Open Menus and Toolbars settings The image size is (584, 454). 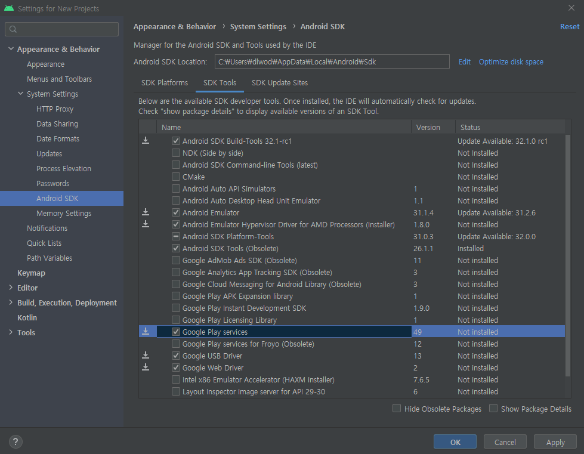tap(59, 79)
